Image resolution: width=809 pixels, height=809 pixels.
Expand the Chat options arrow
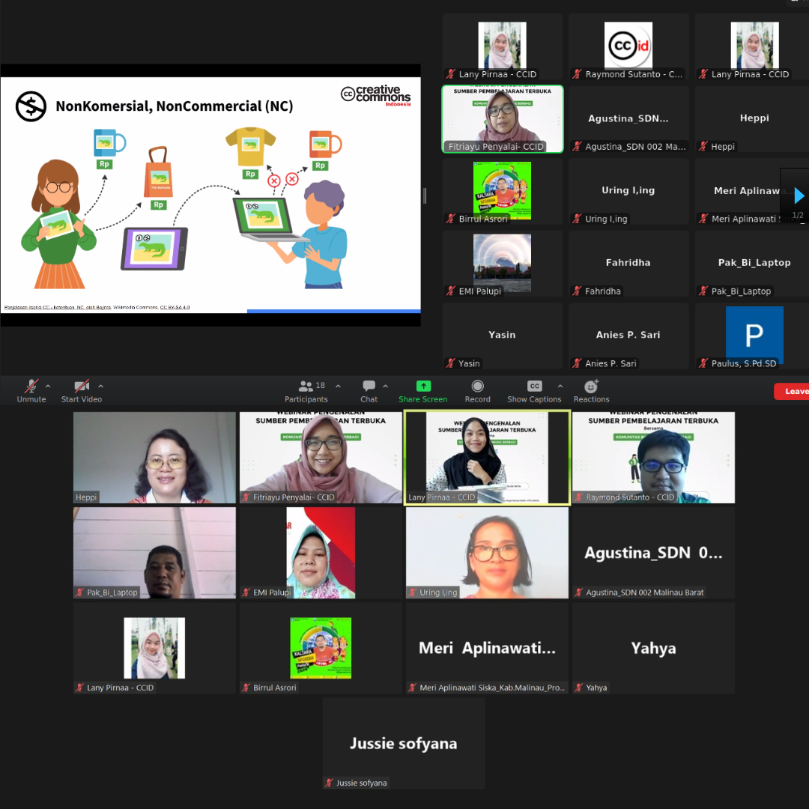(x=385, y=387)
